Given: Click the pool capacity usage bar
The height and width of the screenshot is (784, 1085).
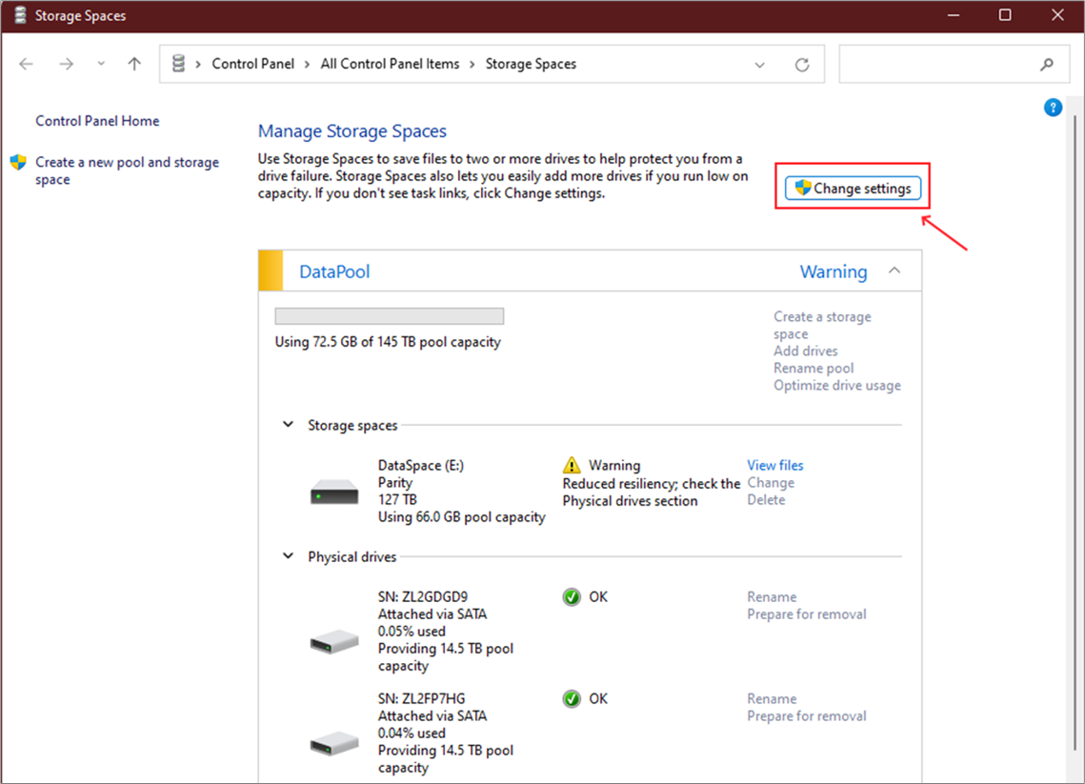Looking at the screenshot, I should (389, 316).
